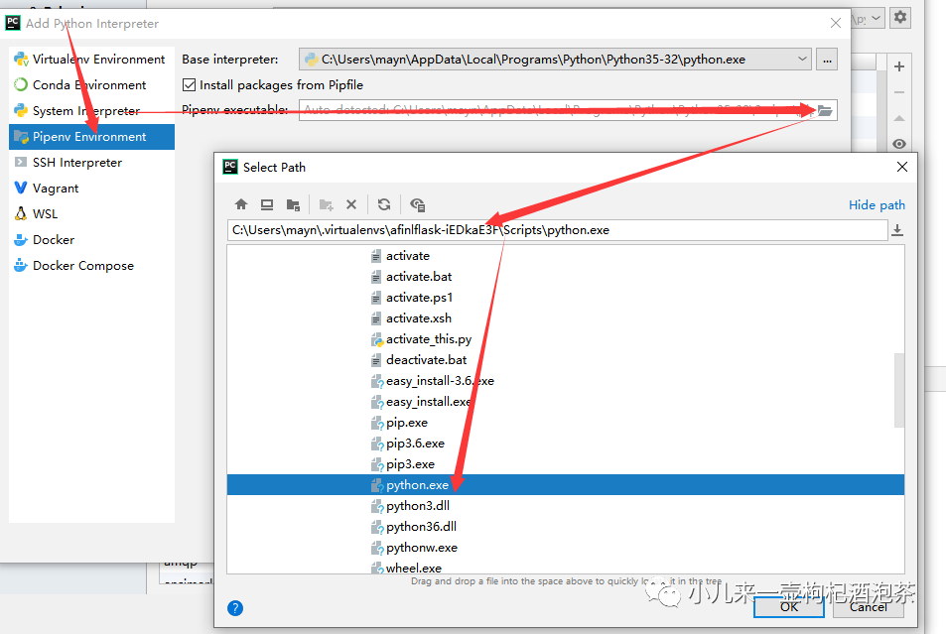
Task: Click the plus add package icon
Action: (x=899, y=66)
